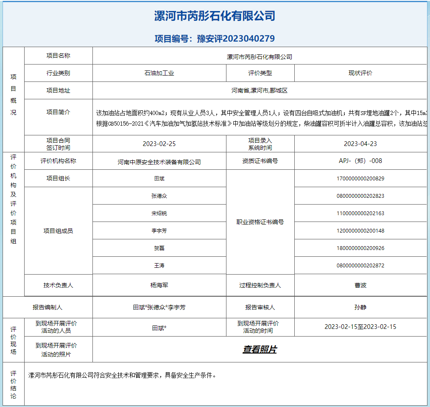Click the 项目组成员 label cell

click(59, 231)
